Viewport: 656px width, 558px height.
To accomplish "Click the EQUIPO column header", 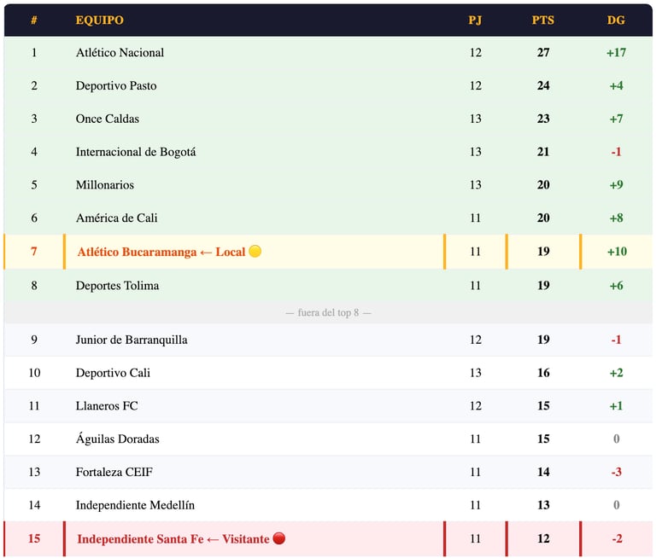I will coord(99,20).
